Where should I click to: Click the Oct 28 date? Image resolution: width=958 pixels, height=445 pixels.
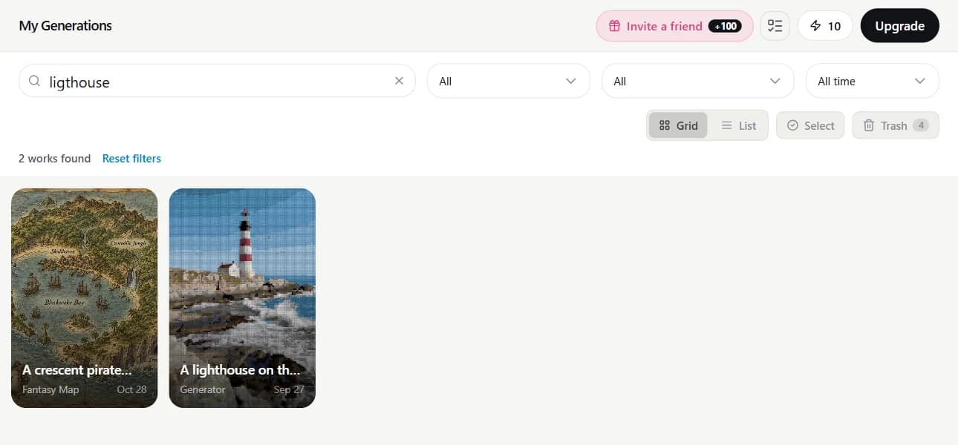131,389
